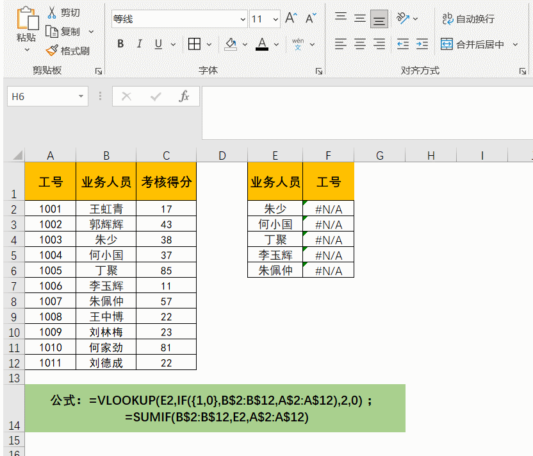Click the Insert Function fx icon

tap(184, 96)
